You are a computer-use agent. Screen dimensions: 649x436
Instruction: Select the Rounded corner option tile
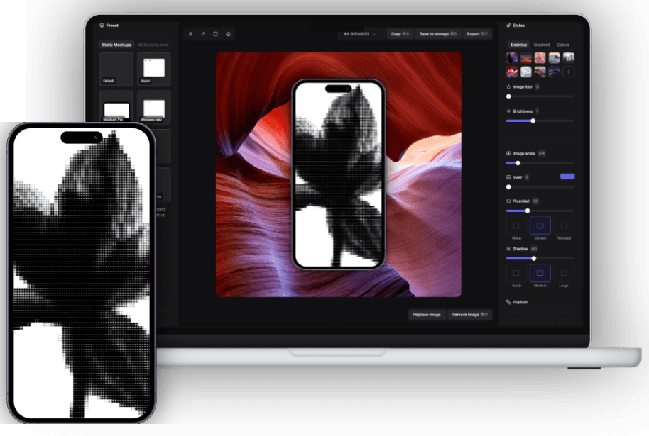pos(564,225)
